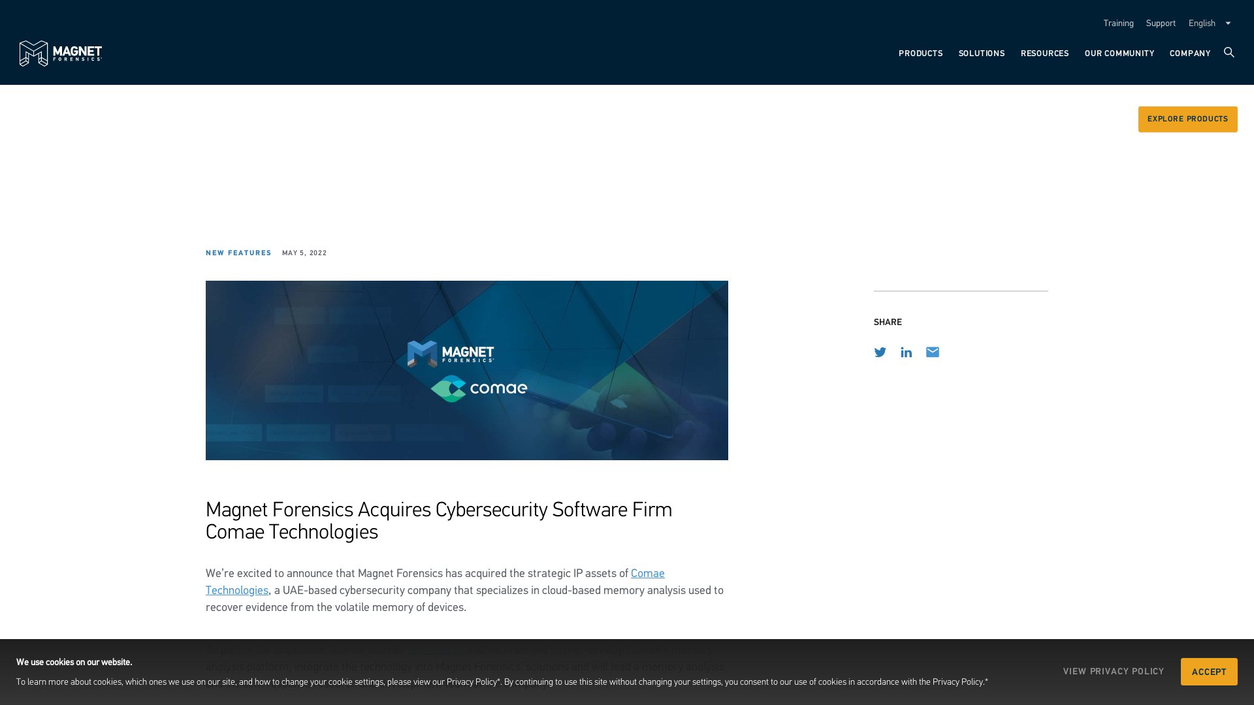Share article via email icon
1254x705 pixels.
coord(933,352)
